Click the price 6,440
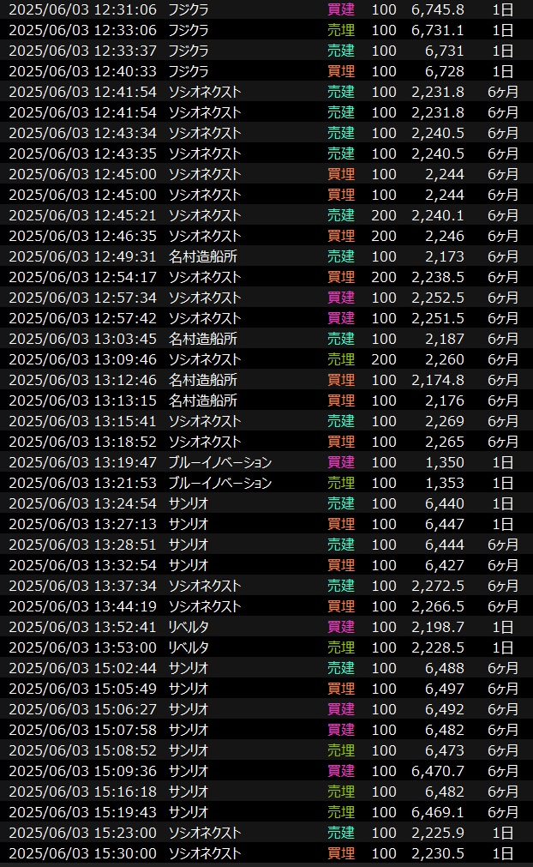The image size is (533, 867). point(444,503)
